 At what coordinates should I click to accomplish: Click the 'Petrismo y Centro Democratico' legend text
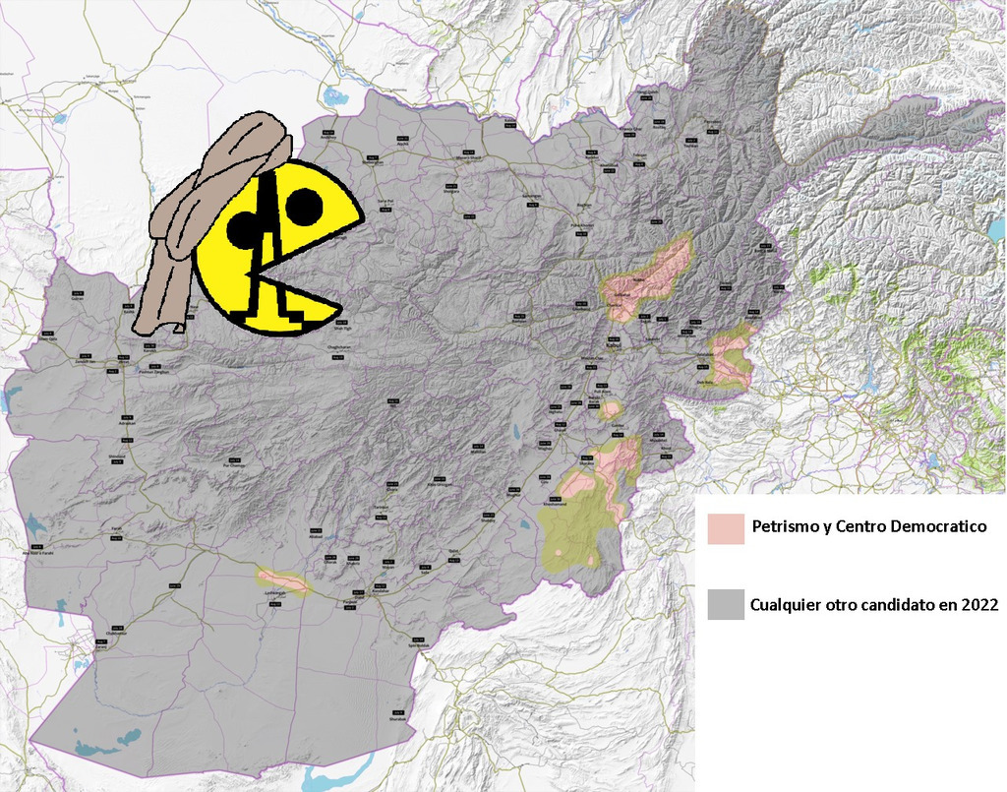[868, 527]
